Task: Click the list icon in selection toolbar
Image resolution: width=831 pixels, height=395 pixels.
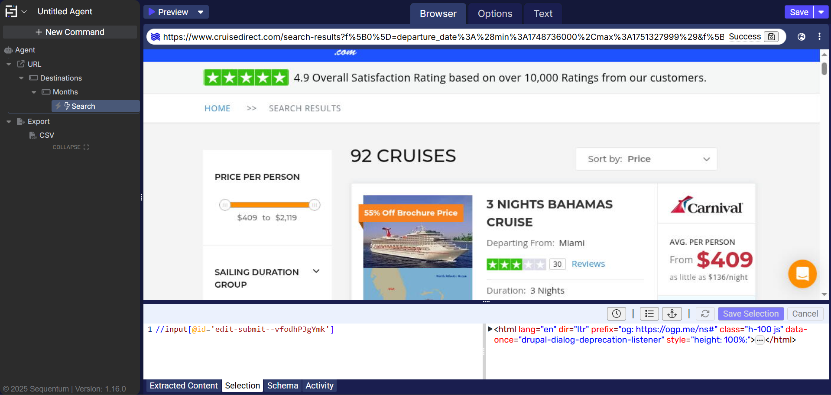Action: click(x=649, y=314)
